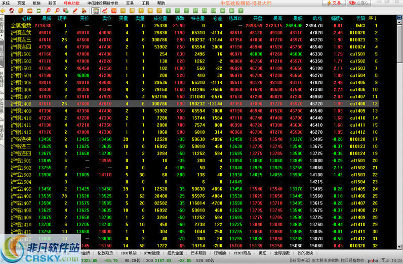Open the 新闻 menu
Viewport: 403px width, 264px height.
[52, 3]
